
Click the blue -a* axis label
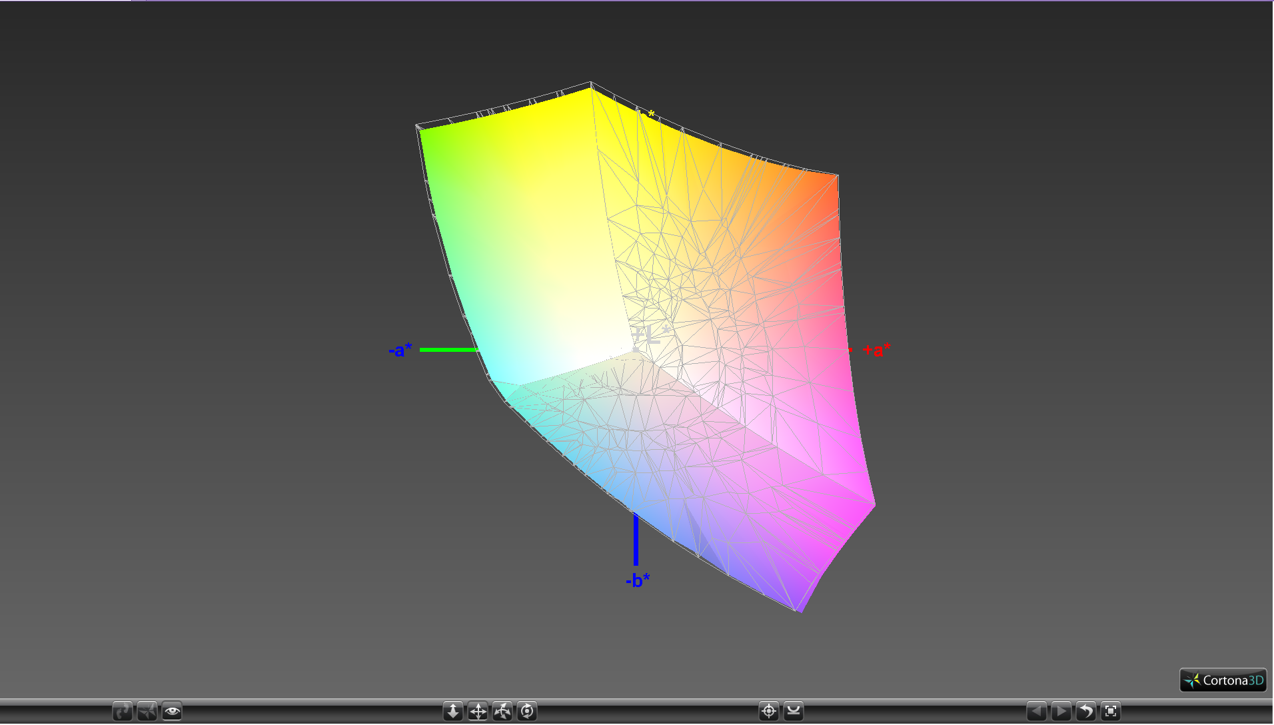400,351
